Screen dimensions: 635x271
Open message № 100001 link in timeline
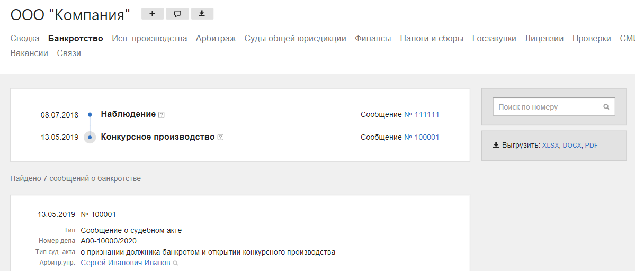422,137
